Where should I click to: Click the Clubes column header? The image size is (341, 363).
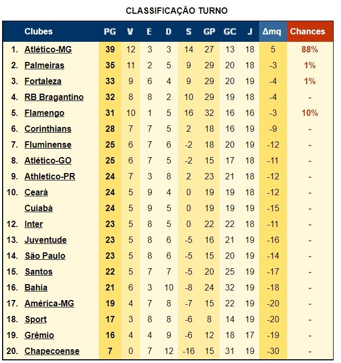(x=39, y=32)
